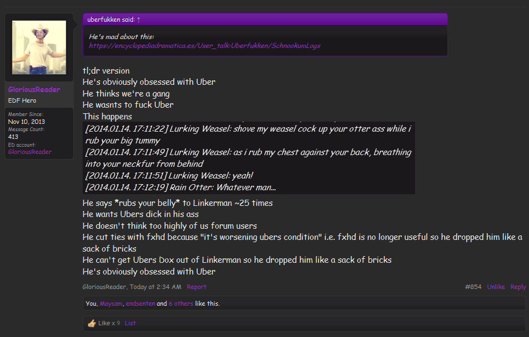Visit the ED account GloriousReader link
The height and width of the screenshot is (337, 529).
point(30,152)
